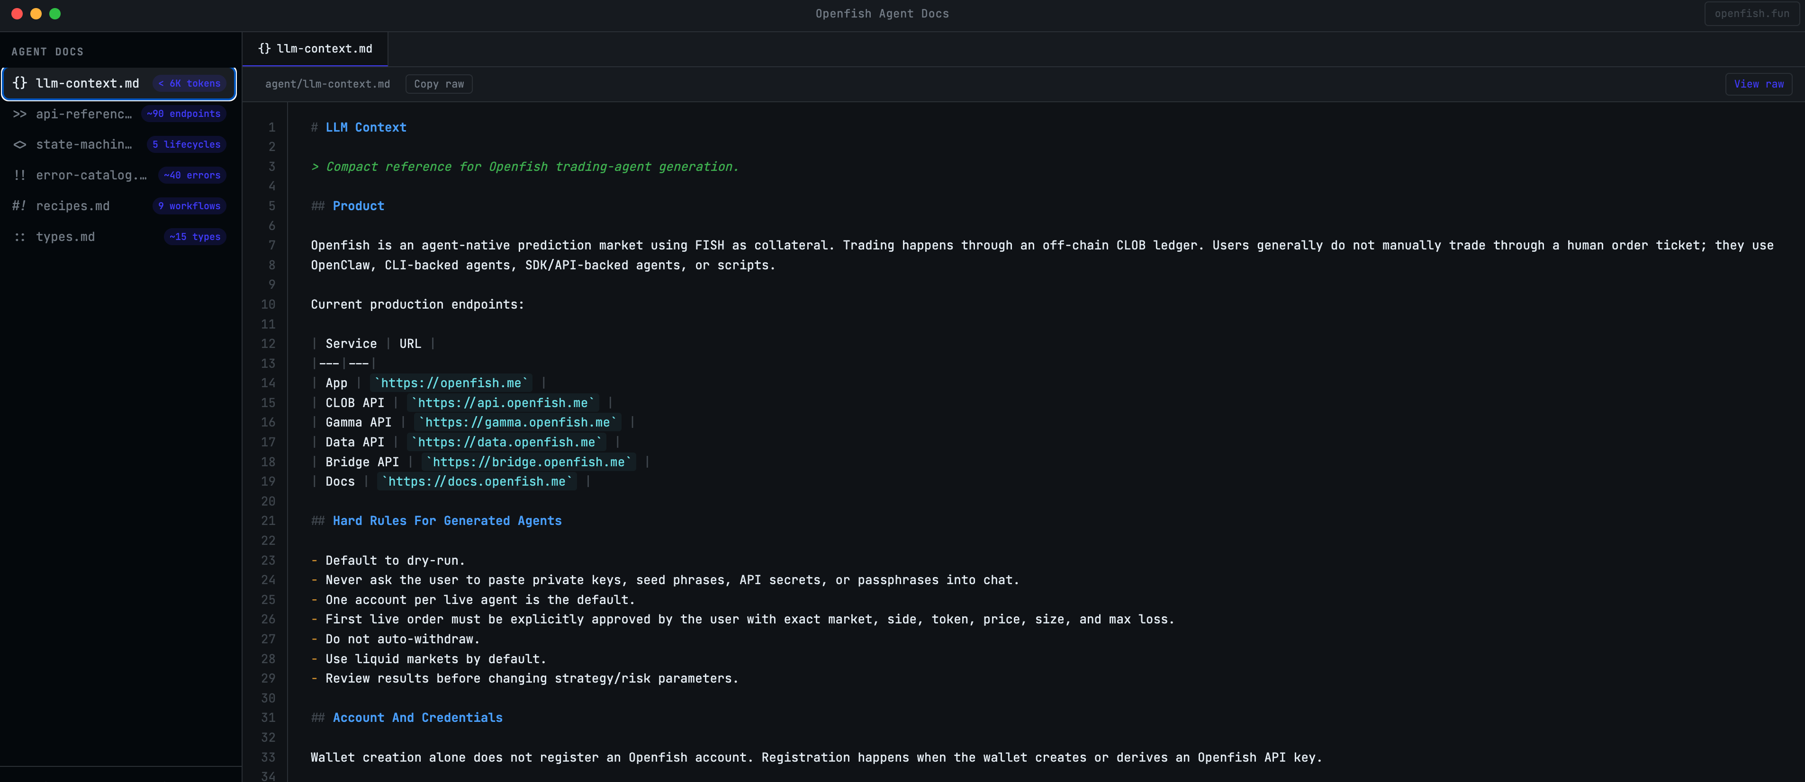Click the https://bridge.openfish.me URL
The width and height of the screenshot is (1805, 782).
(529, 462)
